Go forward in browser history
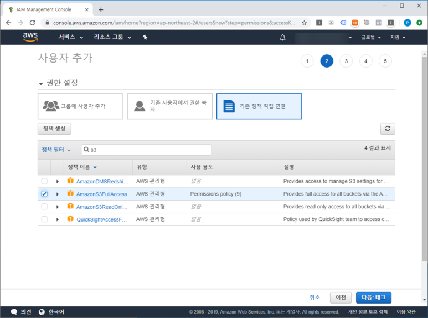The image size is (428, 318). tap(20, 23)
